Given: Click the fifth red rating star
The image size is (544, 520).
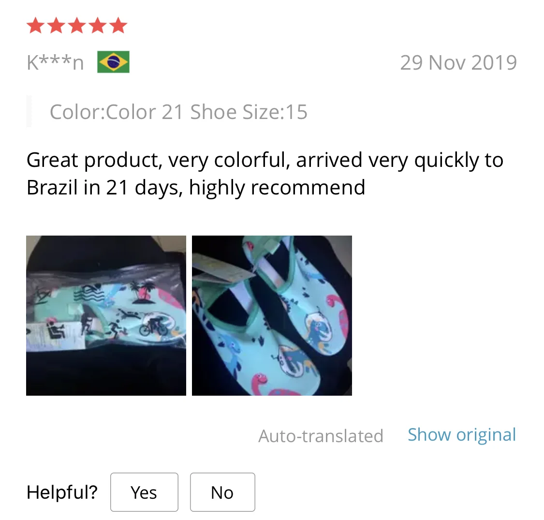Looking at the screenshot, I should point(118,26).
